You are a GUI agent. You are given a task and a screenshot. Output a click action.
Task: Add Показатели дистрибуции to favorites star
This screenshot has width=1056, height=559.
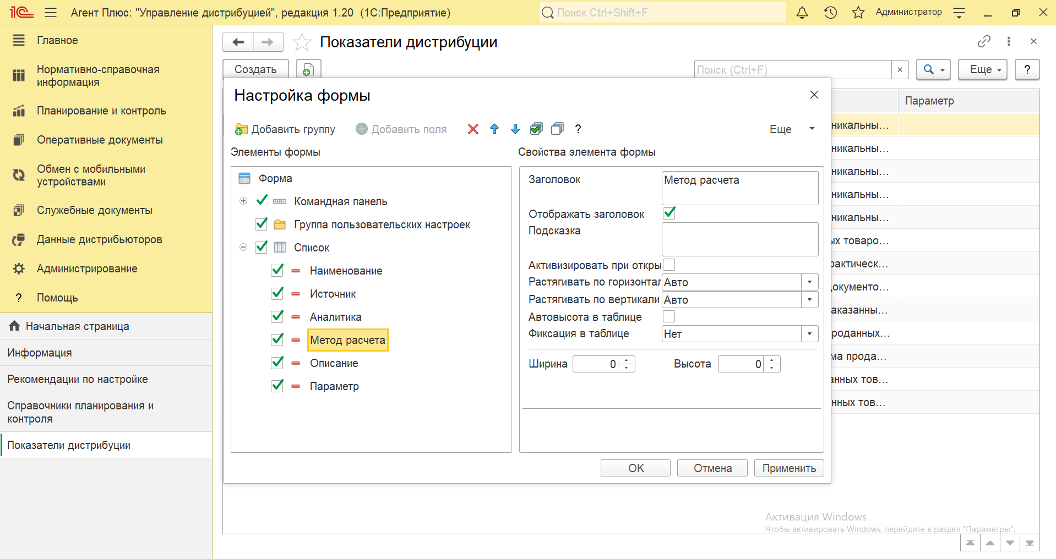click(302, 42)
